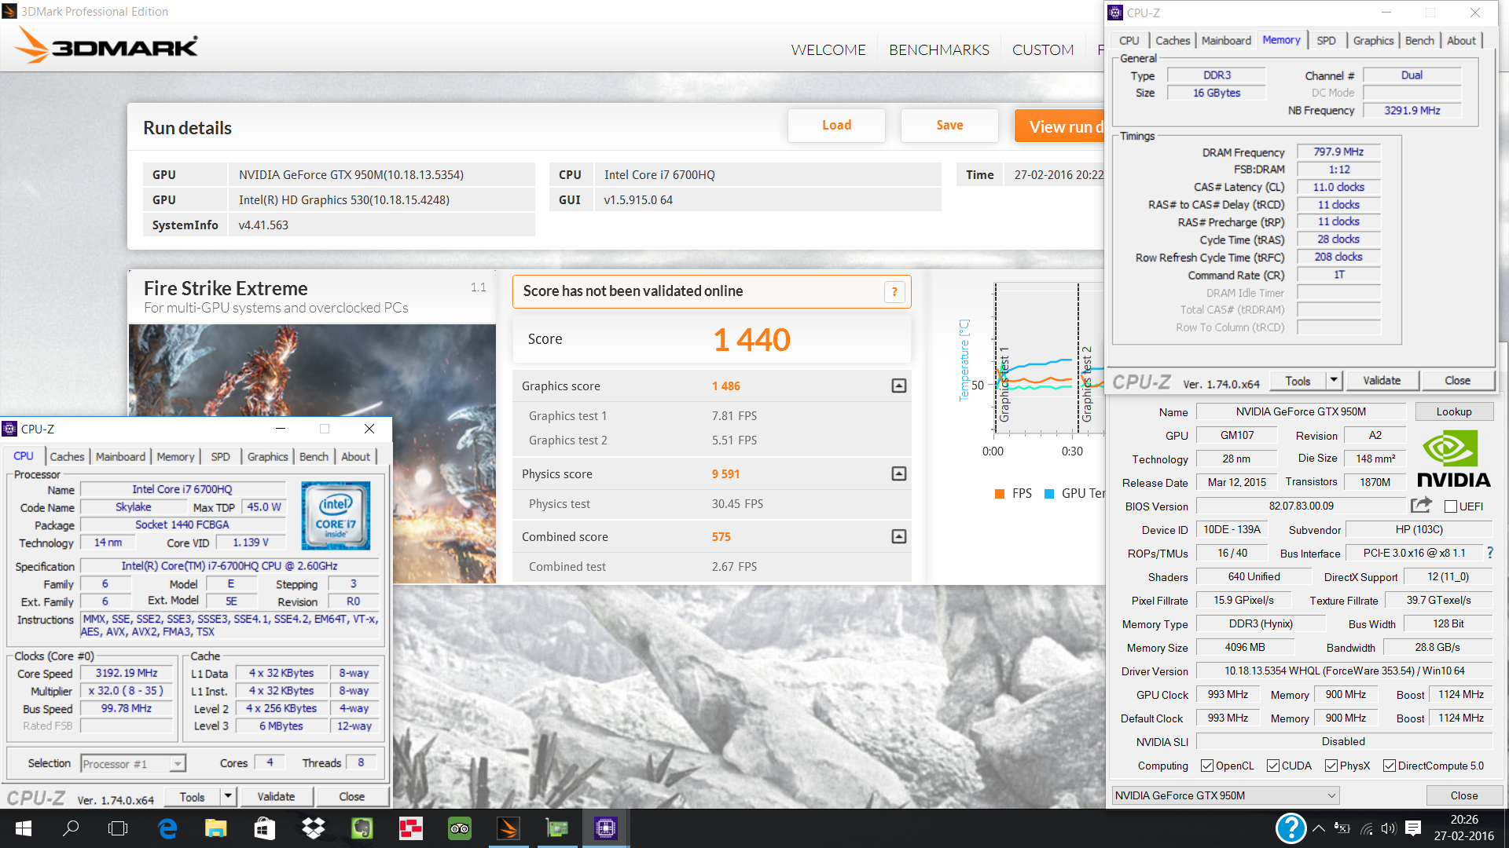Click Validate in Memory CPU-Z window
This screenshot has width=1509, height=848.
point(1381,380)
